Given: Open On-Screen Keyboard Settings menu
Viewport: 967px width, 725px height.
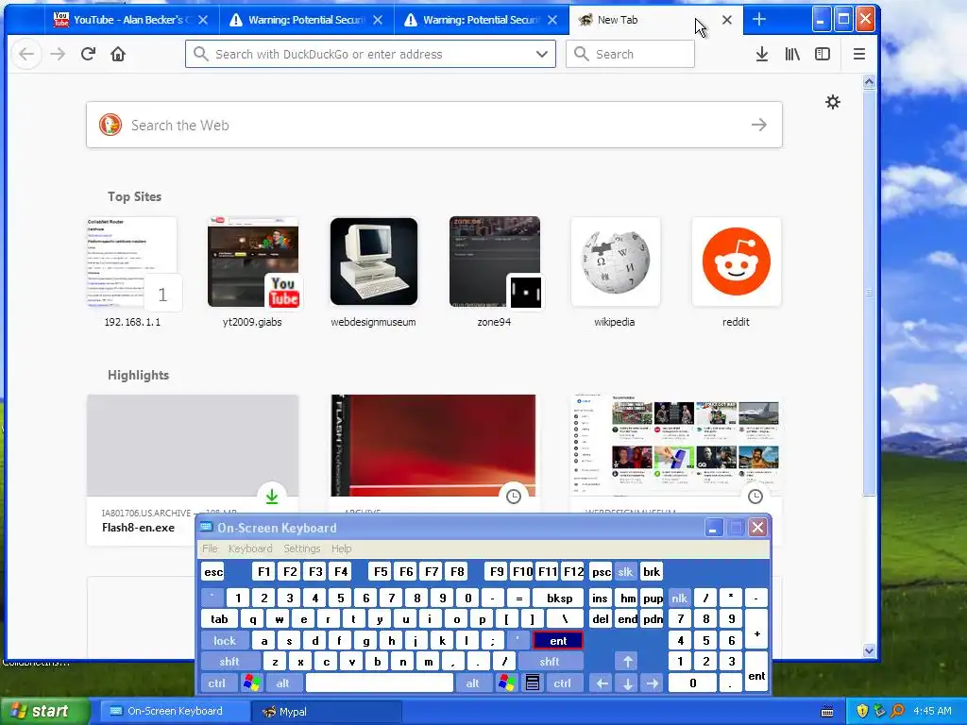Looking at the screenshot, I should pos(302,548).
